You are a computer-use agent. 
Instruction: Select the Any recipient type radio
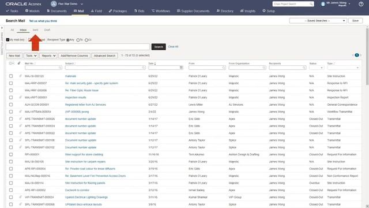68,40
